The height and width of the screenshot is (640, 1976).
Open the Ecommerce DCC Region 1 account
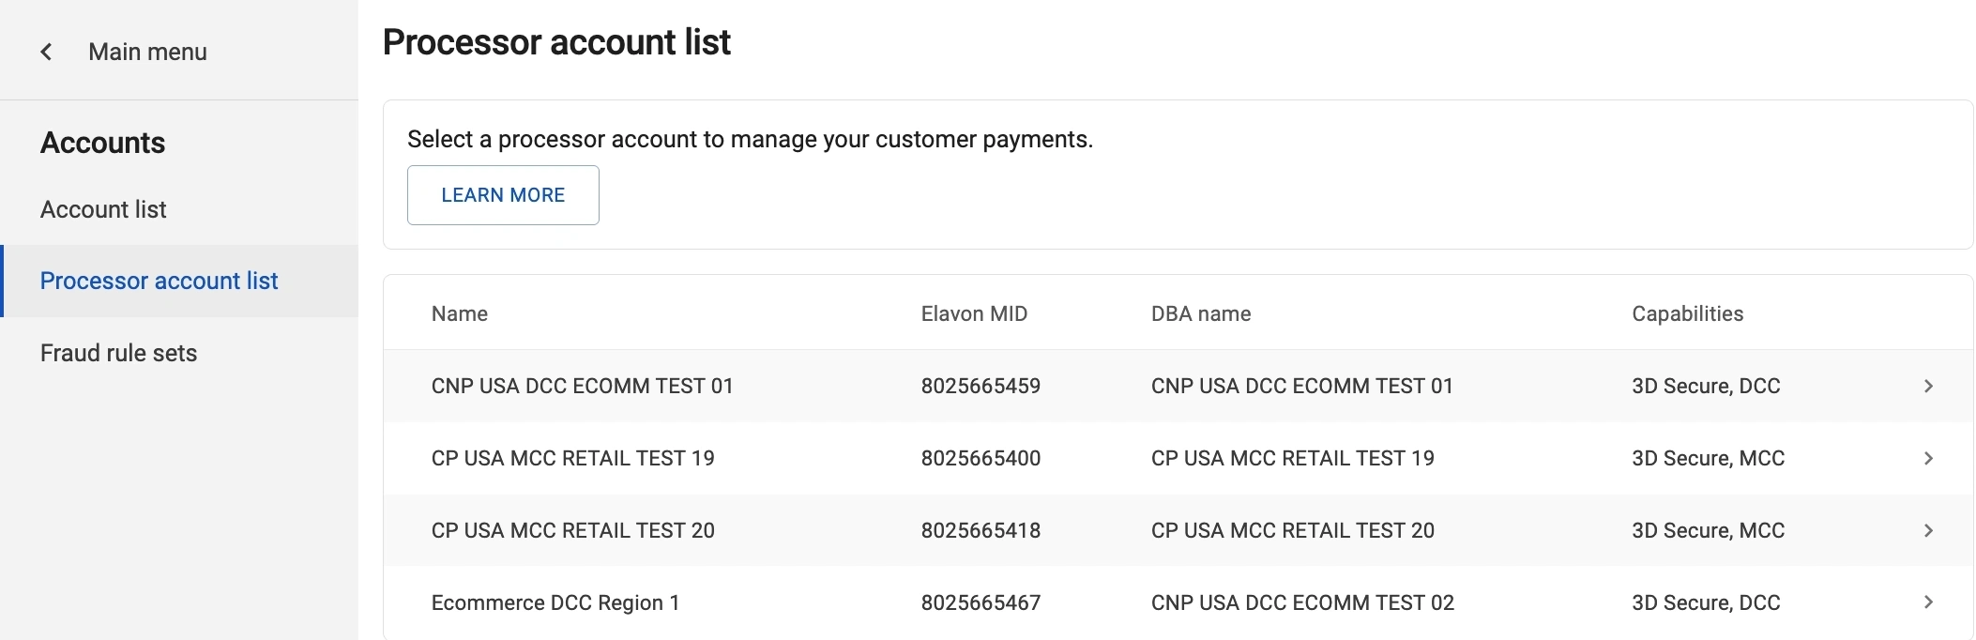pyautogui.click(x=555, y=602)
